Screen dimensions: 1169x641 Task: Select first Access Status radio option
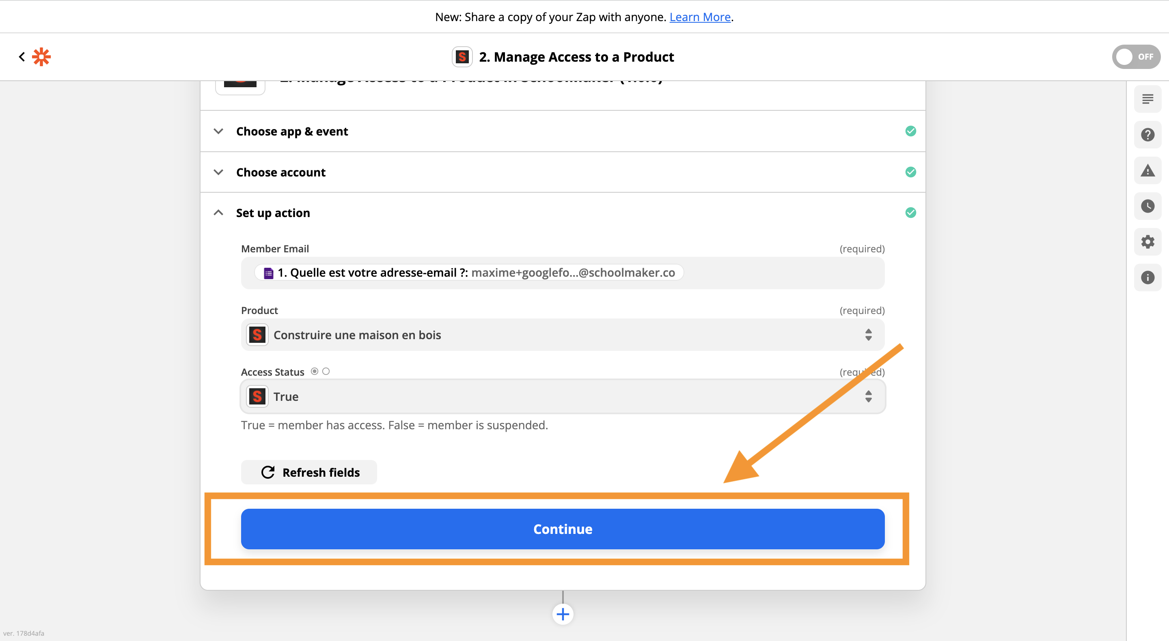pos(315,371)
